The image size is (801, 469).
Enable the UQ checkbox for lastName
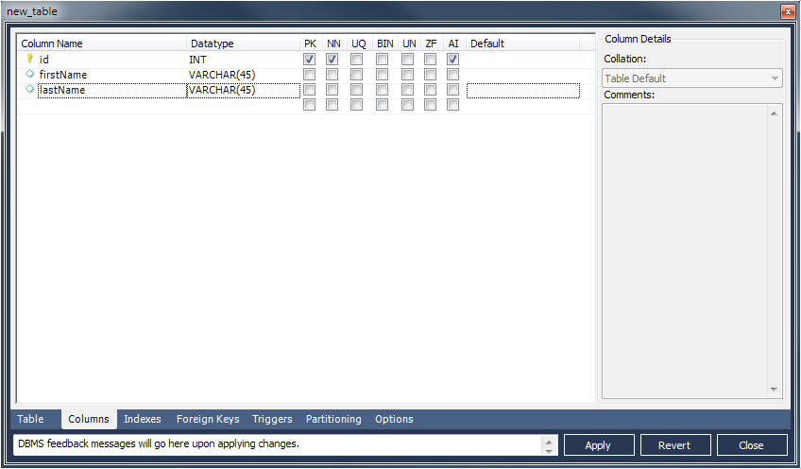(x=357, y=90)
